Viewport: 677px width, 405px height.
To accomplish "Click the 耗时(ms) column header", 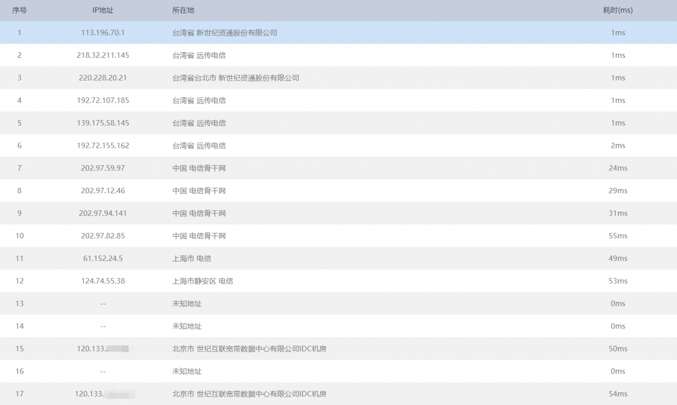I will coord(618,10).
